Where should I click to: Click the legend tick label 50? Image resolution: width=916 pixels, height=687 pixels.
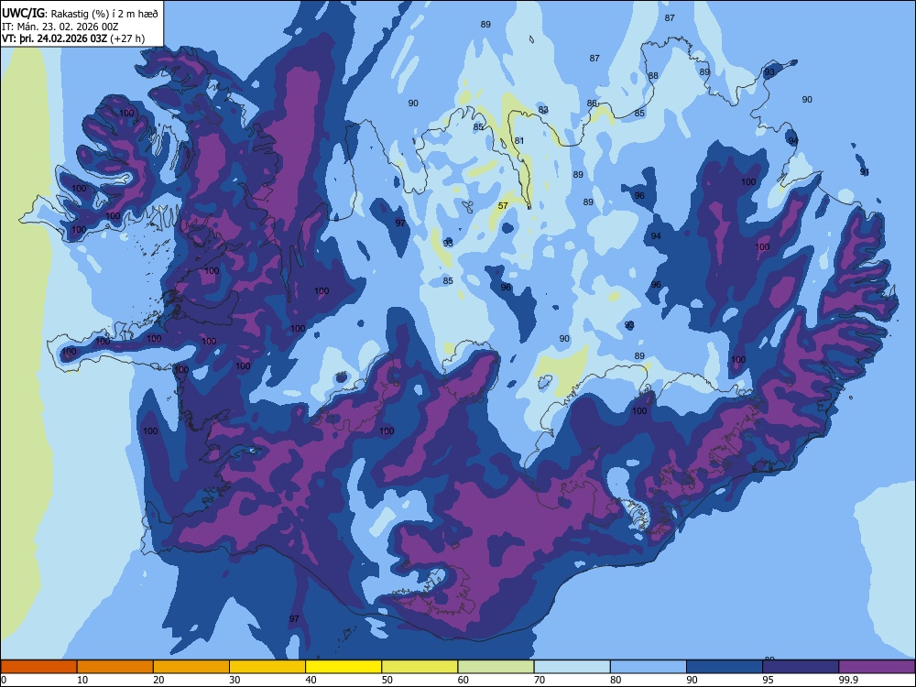click(387, 680)
